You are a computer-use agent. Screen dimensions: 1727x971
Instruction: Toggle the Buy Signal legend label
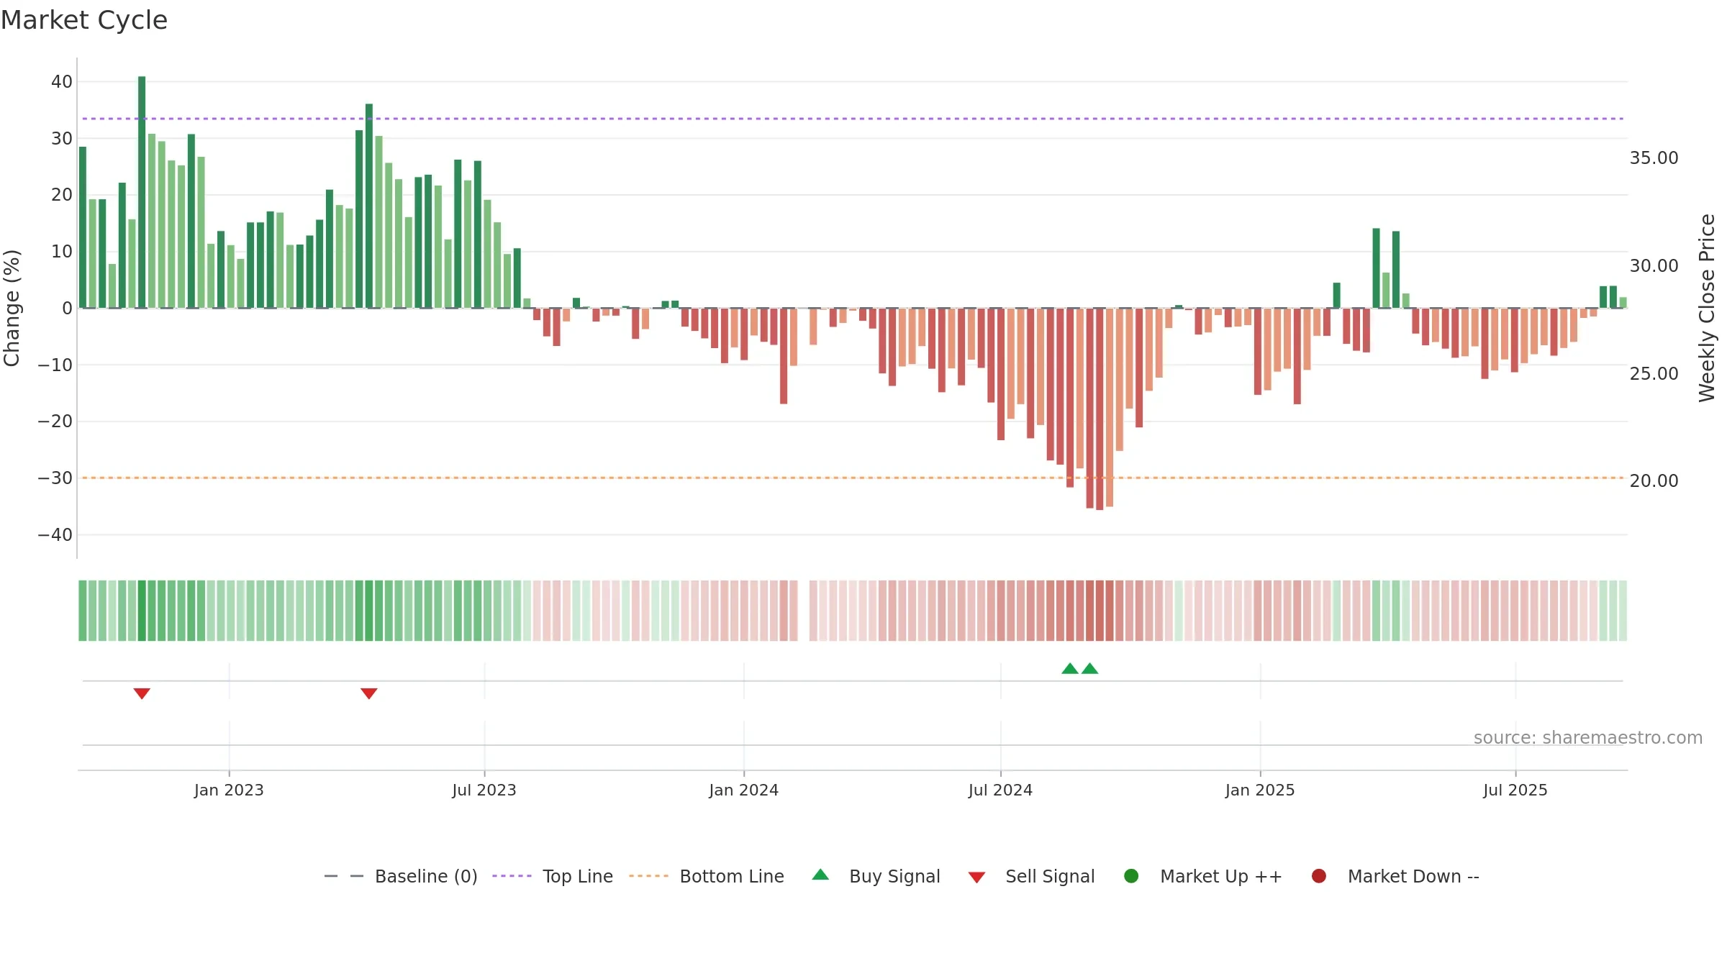pyautogui.click(x=894, y=876)
